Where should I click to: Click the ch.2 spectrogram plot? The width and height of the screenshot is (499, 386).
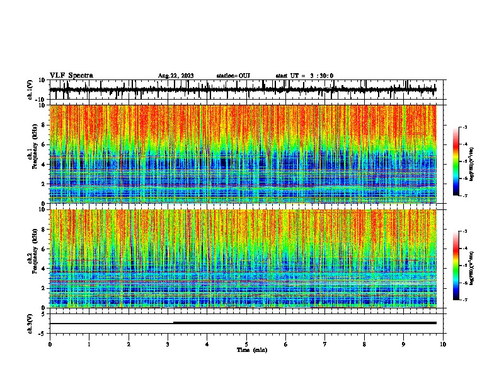coord(243,259)
